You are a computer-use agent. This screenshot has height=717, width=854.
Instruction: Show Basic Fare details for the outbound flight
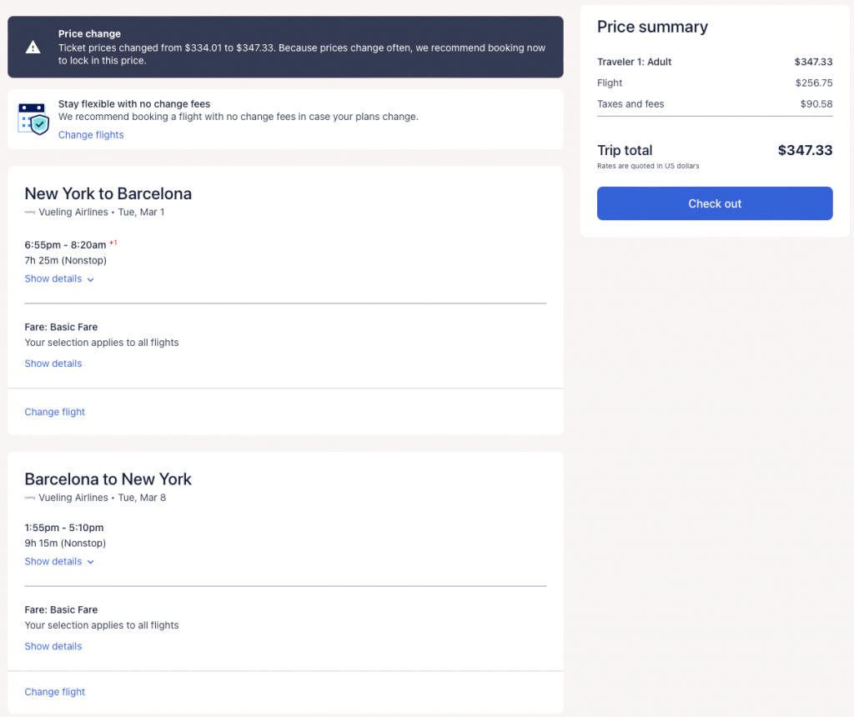tap(53, 364)
